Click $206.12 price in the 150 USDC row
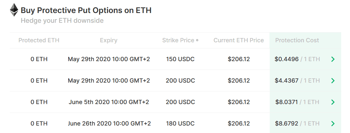 (238, 59)
